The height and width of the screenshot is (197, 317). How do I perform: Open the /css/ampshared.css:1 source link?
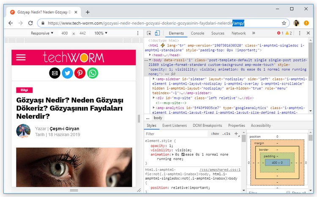pyautogui.click(x=220, y=170)
